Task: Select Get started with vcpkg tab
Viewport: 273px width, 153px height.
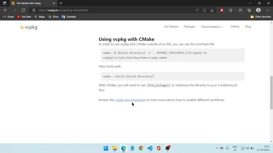Action: tap(33, 3)
